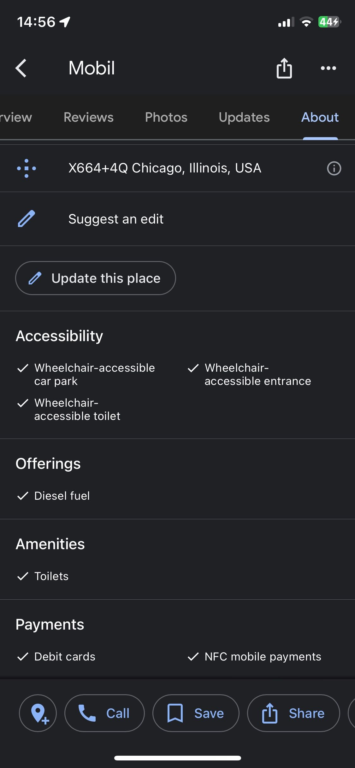Tap the plus code info icon
The width and height of the screenshot is (355, 768).
click(334, 168)
